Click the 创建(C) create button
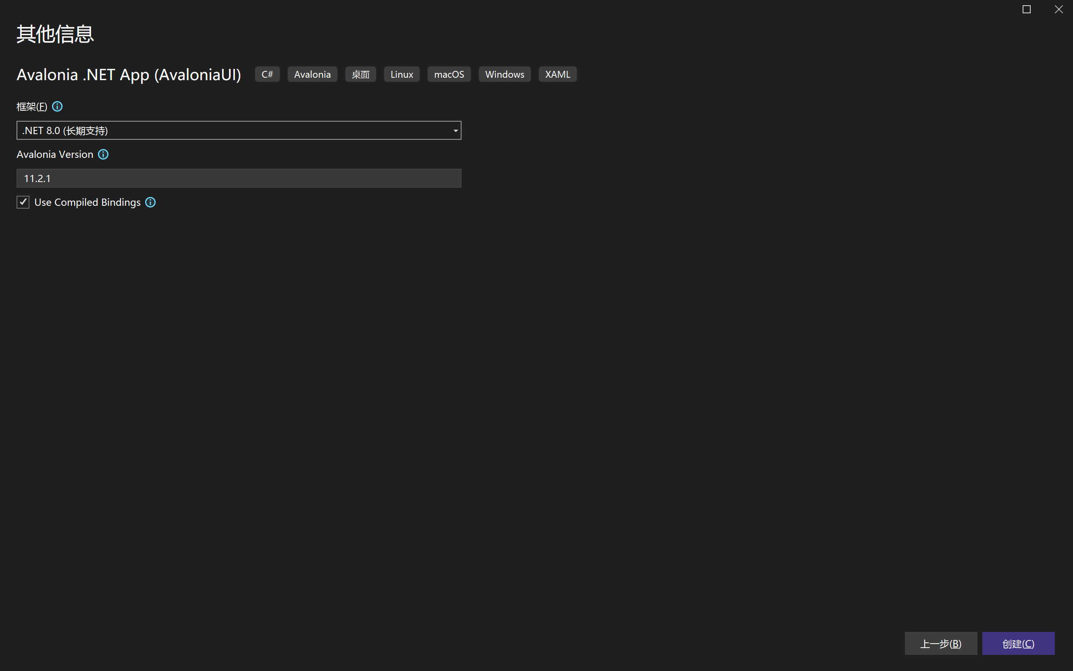The image size is (1073, 671). (x=1018, y=644)
